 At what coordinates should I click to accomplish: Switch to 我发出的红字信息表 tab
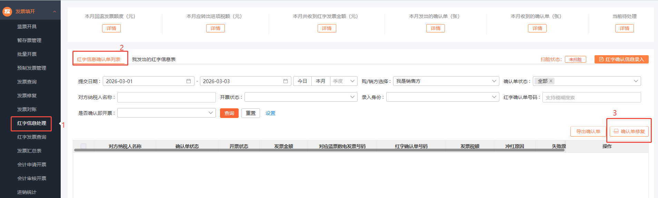pos(154,59)
